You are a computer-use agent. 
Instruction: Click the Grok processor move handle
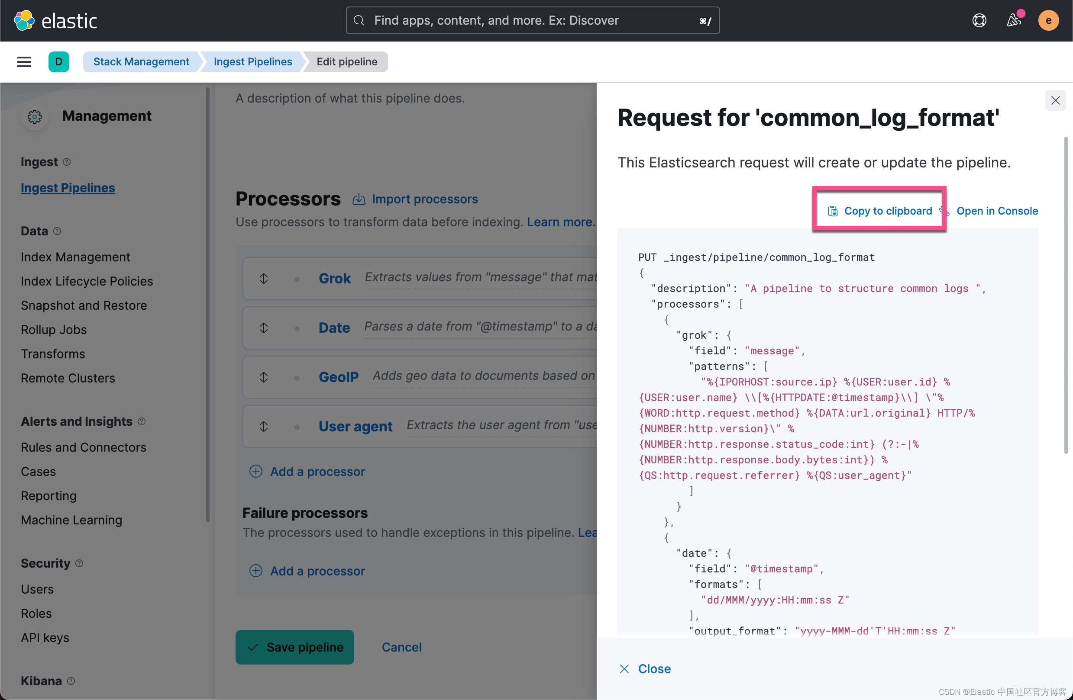click(264, 278)
